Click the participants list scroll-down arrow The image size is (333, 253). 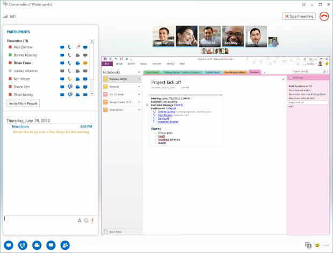point(92,94)
